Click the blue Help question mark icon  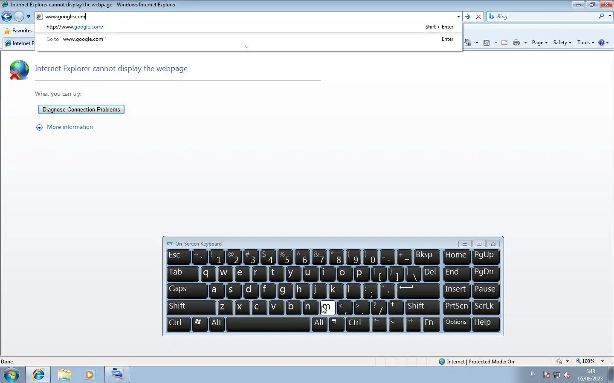[602, 43]
